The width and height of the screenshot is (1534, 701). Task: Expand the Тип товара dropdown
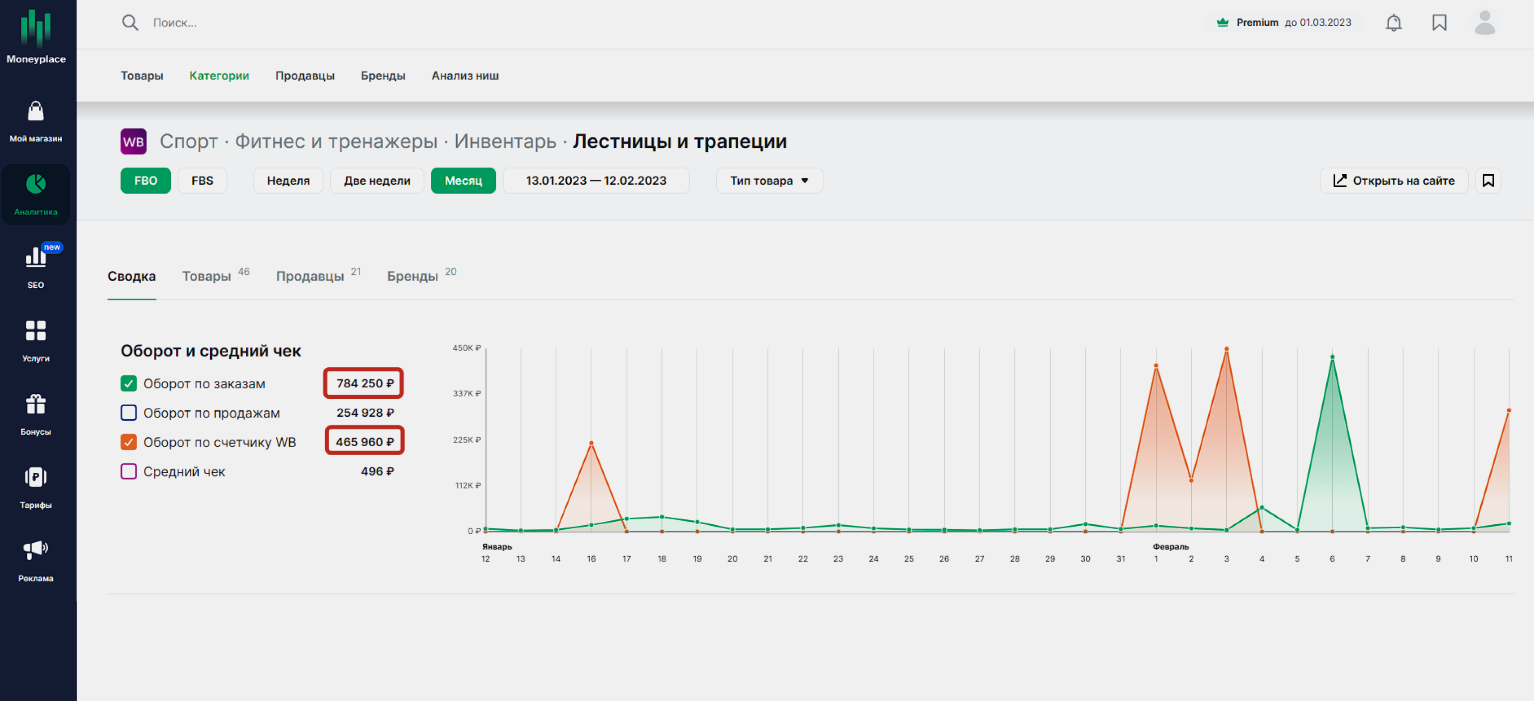point(769,180)
